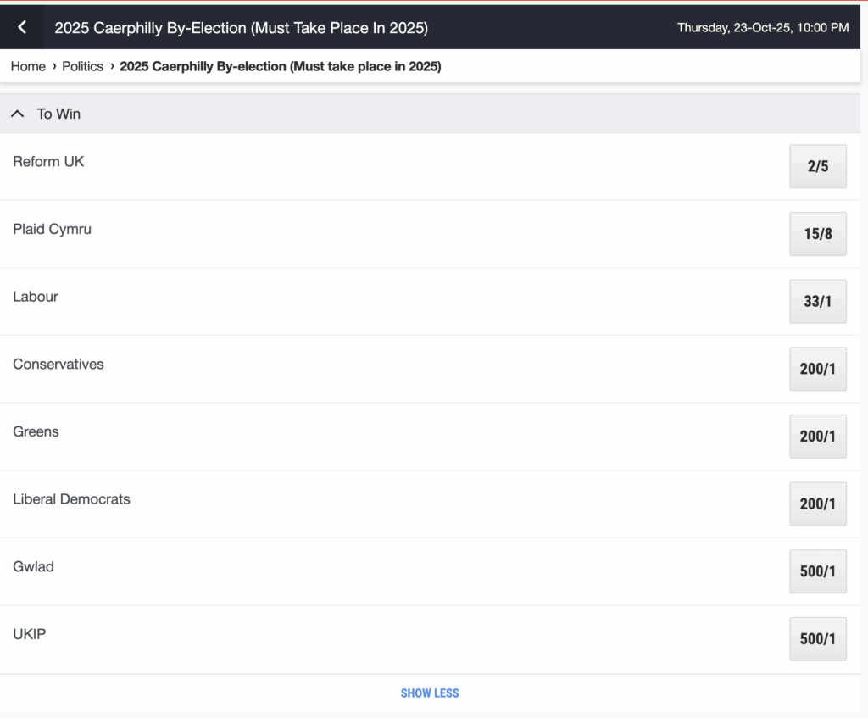Image resolution: width=868 pixels, height=718 pixels.
Task: Select Plaid Cymru odds 15/8
Action: point(817,234)
